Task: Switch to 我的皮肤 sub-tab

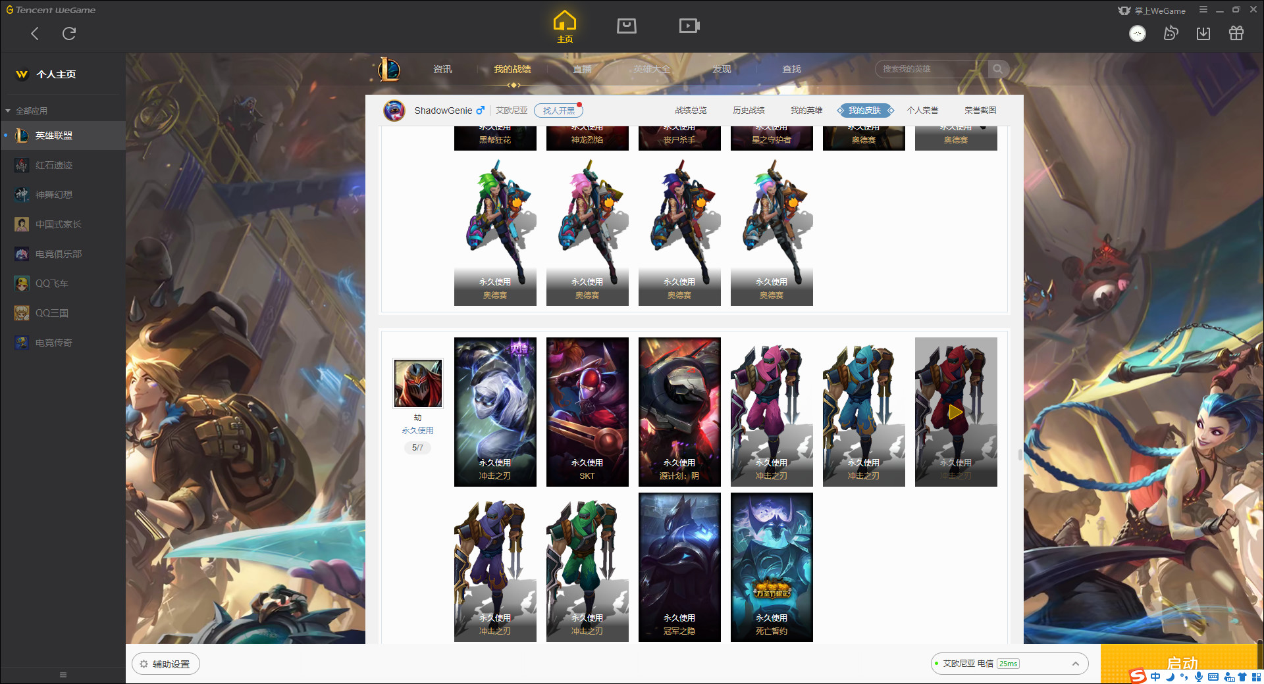Action: tap(864, 110)
